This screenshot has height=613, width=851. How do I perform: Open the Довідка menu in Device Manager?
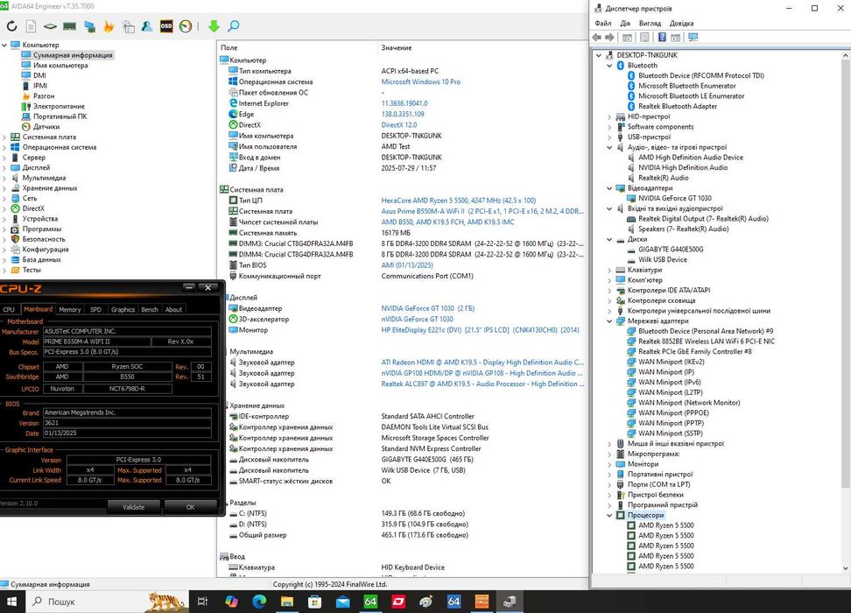tap(681, 24)
